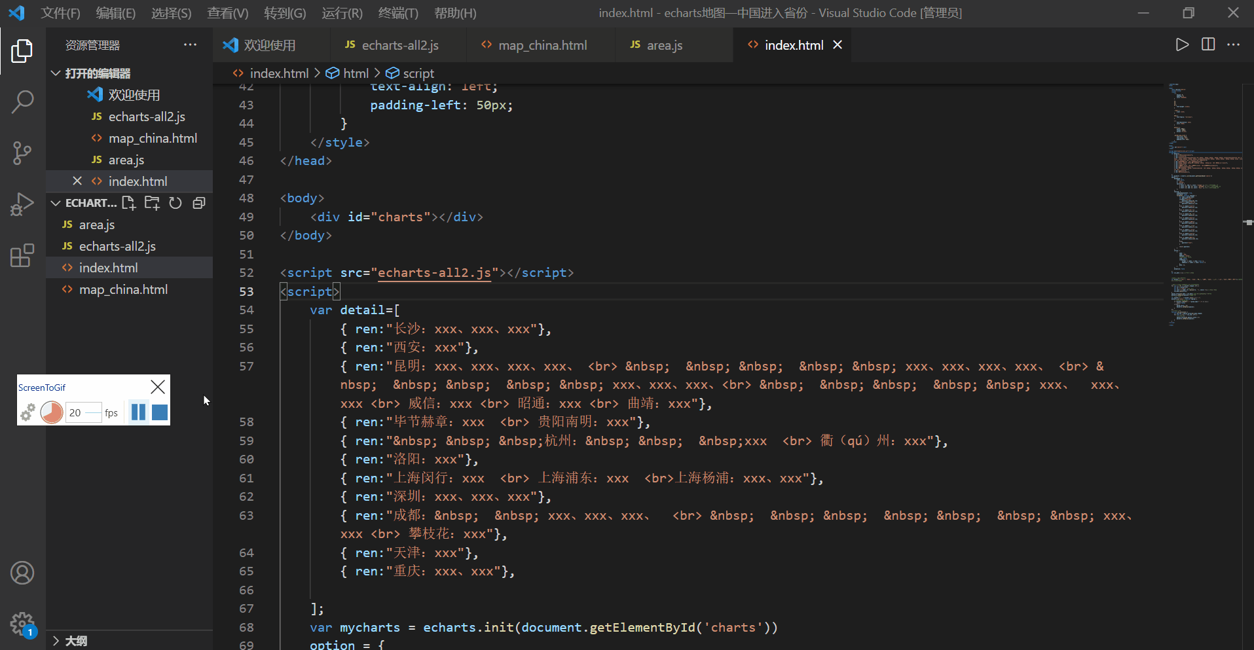Open the Explorer view in activity bar
The width and height of the screenshot is (1254, 650).
(22, 51)
